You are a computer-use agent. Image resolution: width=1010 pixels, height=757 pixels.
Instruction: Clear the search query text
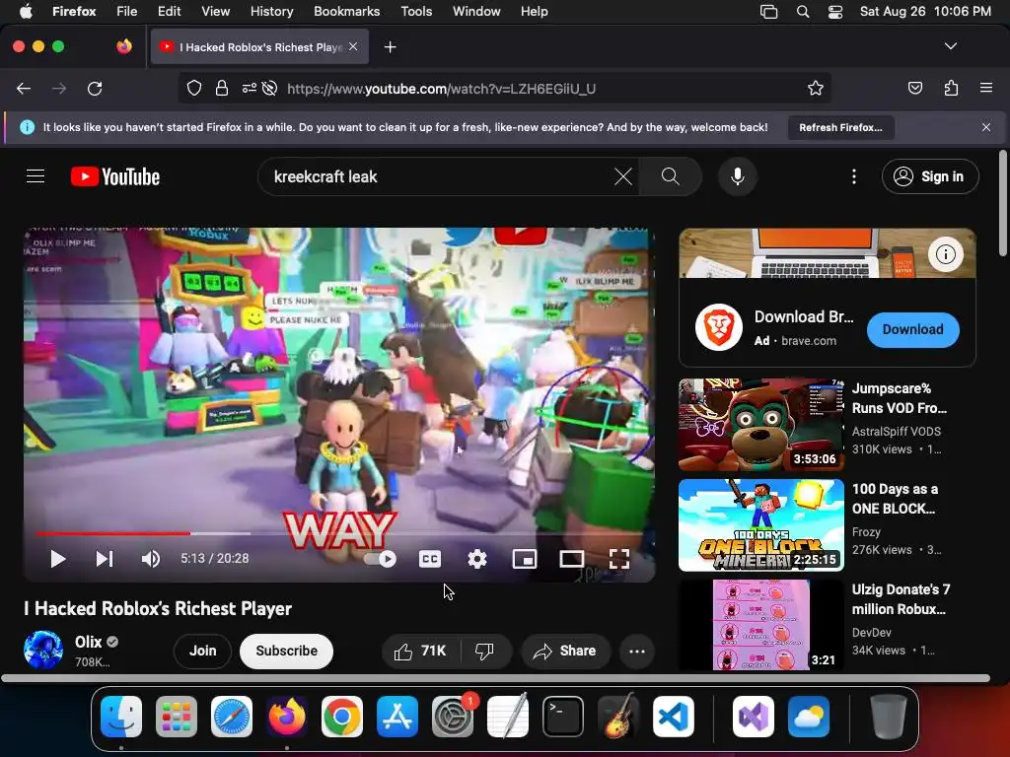623,176
